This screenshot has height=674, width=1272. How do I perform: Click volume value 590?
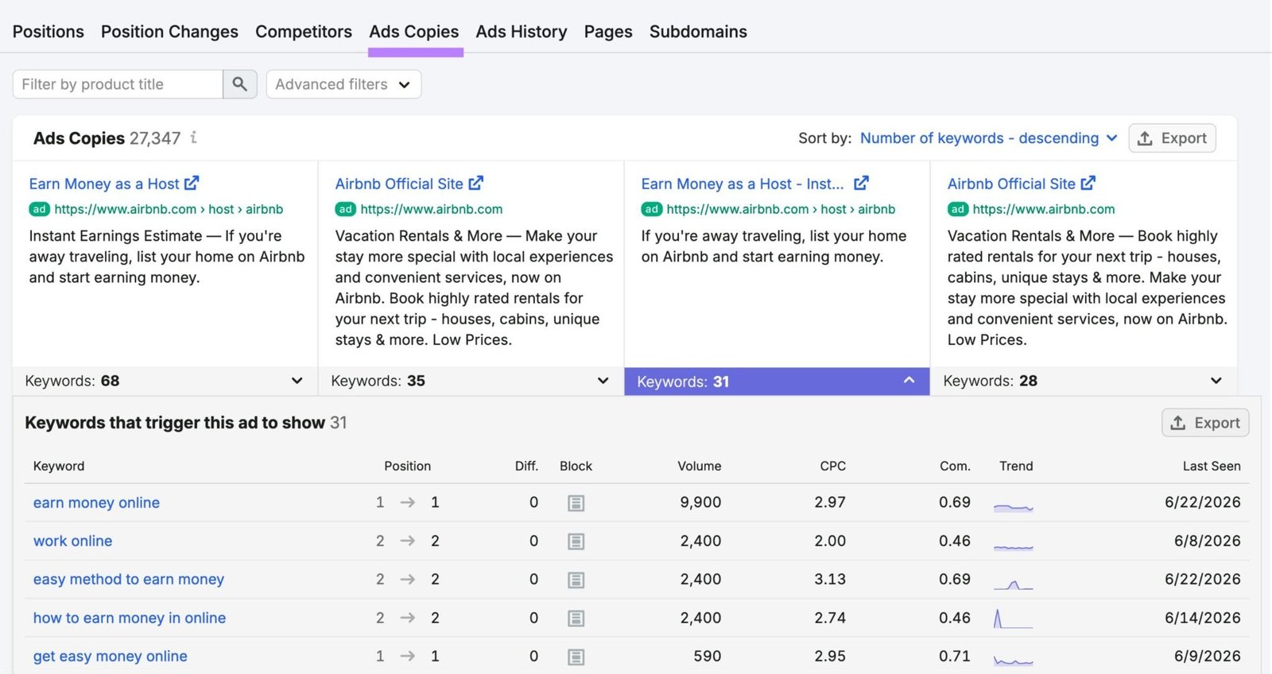tap(708, 656)
